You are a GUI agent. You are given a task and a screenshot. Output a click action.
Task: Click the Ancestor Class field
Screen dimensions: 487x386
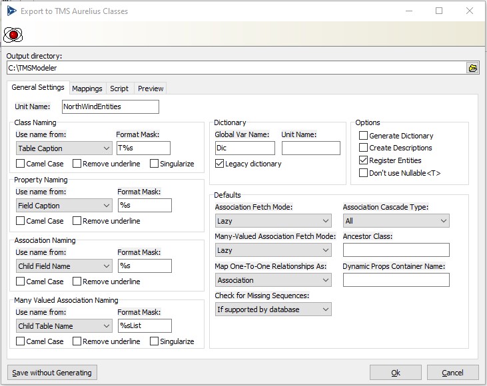tap(396, 250)
